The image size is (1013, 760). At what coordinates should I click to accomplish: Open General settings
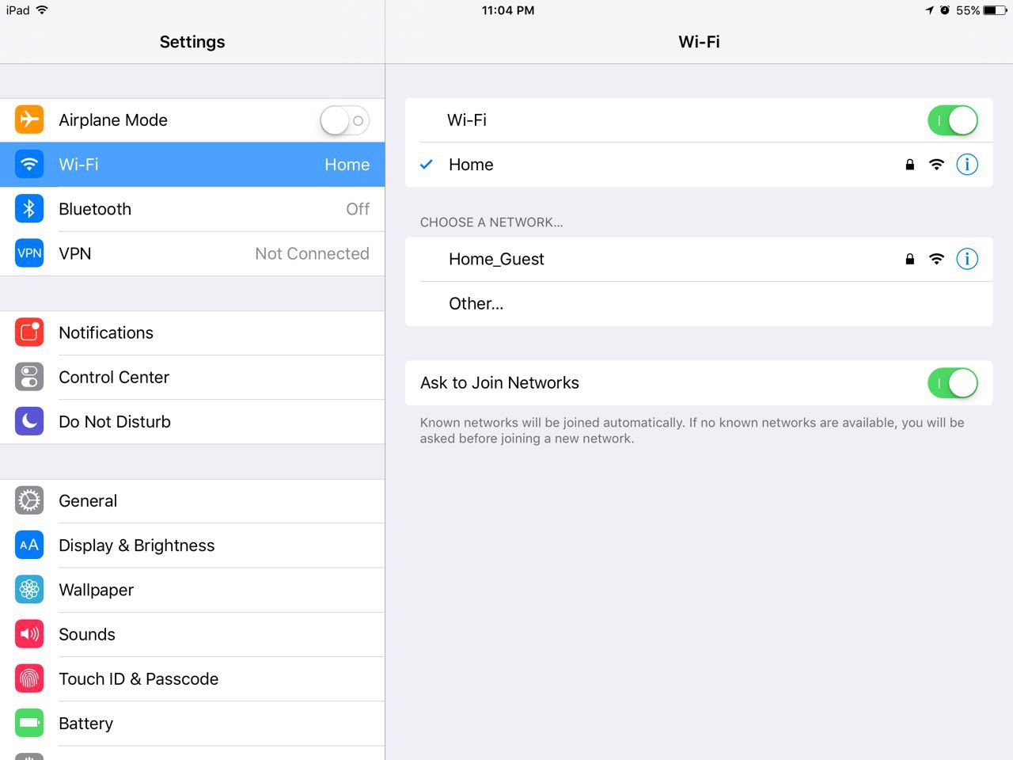[192, 500]
